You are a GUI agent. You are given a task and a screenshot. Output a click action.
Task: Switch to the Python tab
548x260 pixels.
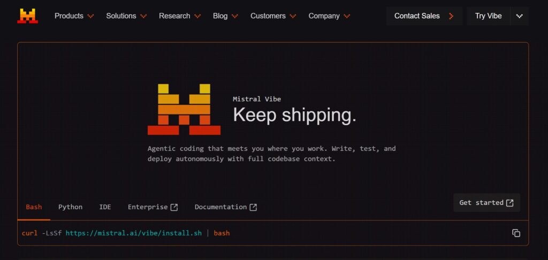tap(70, 207)
